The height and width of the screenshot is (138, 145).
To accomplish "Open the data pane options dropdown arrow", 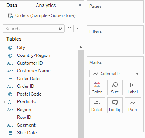I will [78, 28].
